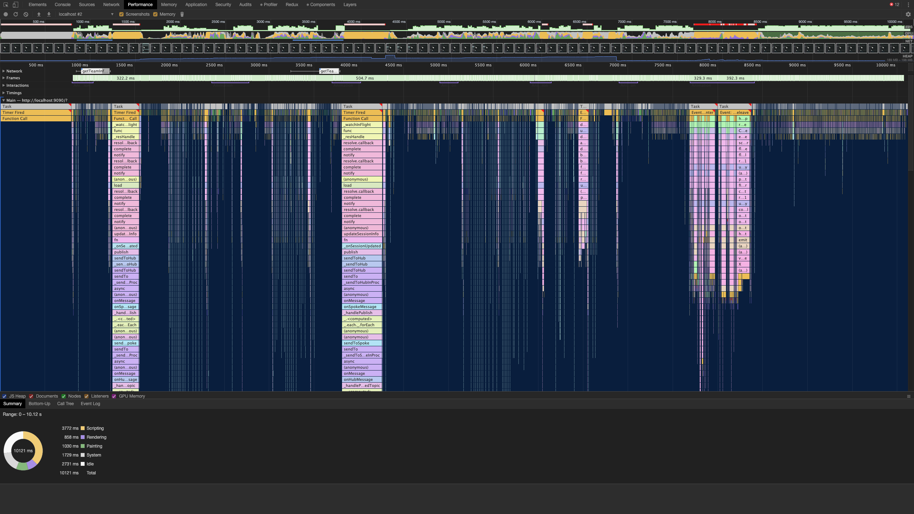Screen dimensions: 914x514
Task: Open the Console panel tab
Action: click(x=62, y=5)
